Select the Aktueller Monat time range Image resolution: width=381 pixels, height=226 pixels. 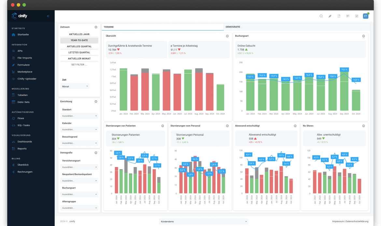tap(79, 59)
